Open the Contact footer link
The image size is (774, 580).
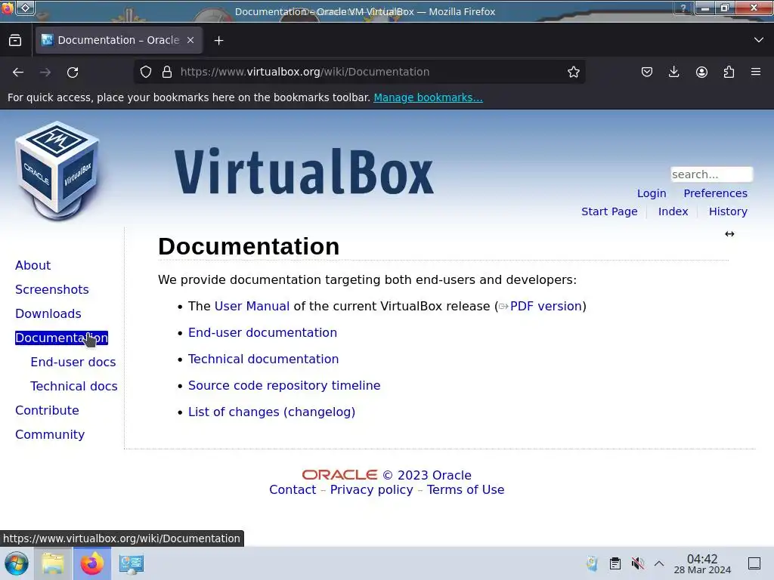[293, 489]
